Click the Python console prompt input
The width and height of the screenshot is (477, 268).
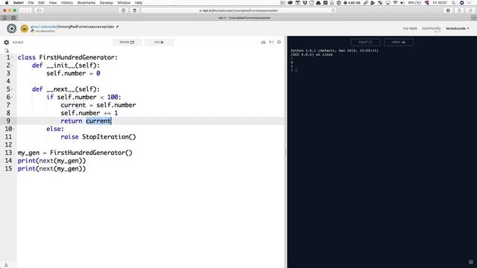(x=296, y=70)
